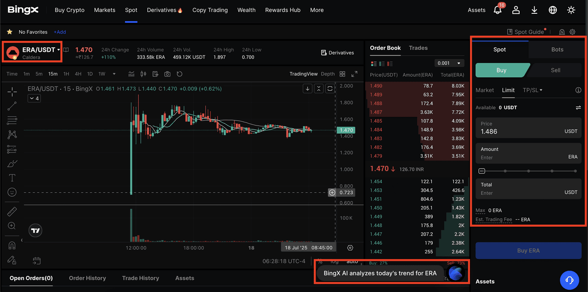Change chart candlestick style icon
Screen dimensions: 588x292
(x=143, y=74)
